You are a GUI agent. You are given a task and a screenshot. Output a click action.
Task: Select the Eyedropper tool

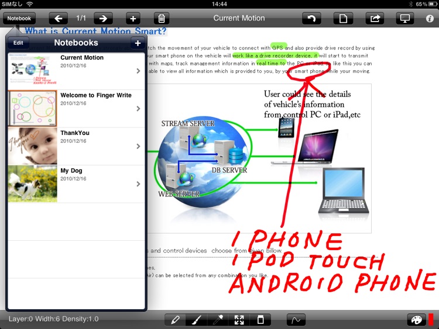[218, 320]
